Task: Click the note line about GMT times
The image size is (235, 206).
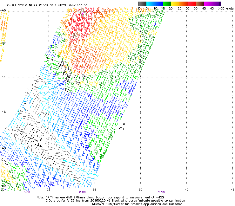Action: tap(100, 197)
